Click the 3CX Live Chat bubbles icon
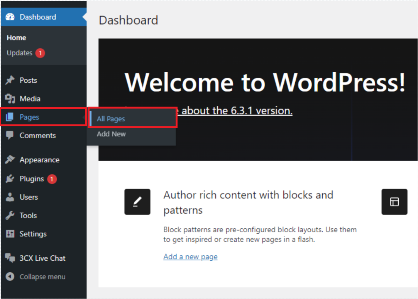 [10, 258]
